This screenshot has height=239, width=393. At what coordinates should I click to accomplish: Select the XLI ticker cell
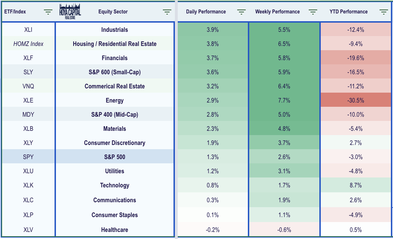[x=28, y=30]
